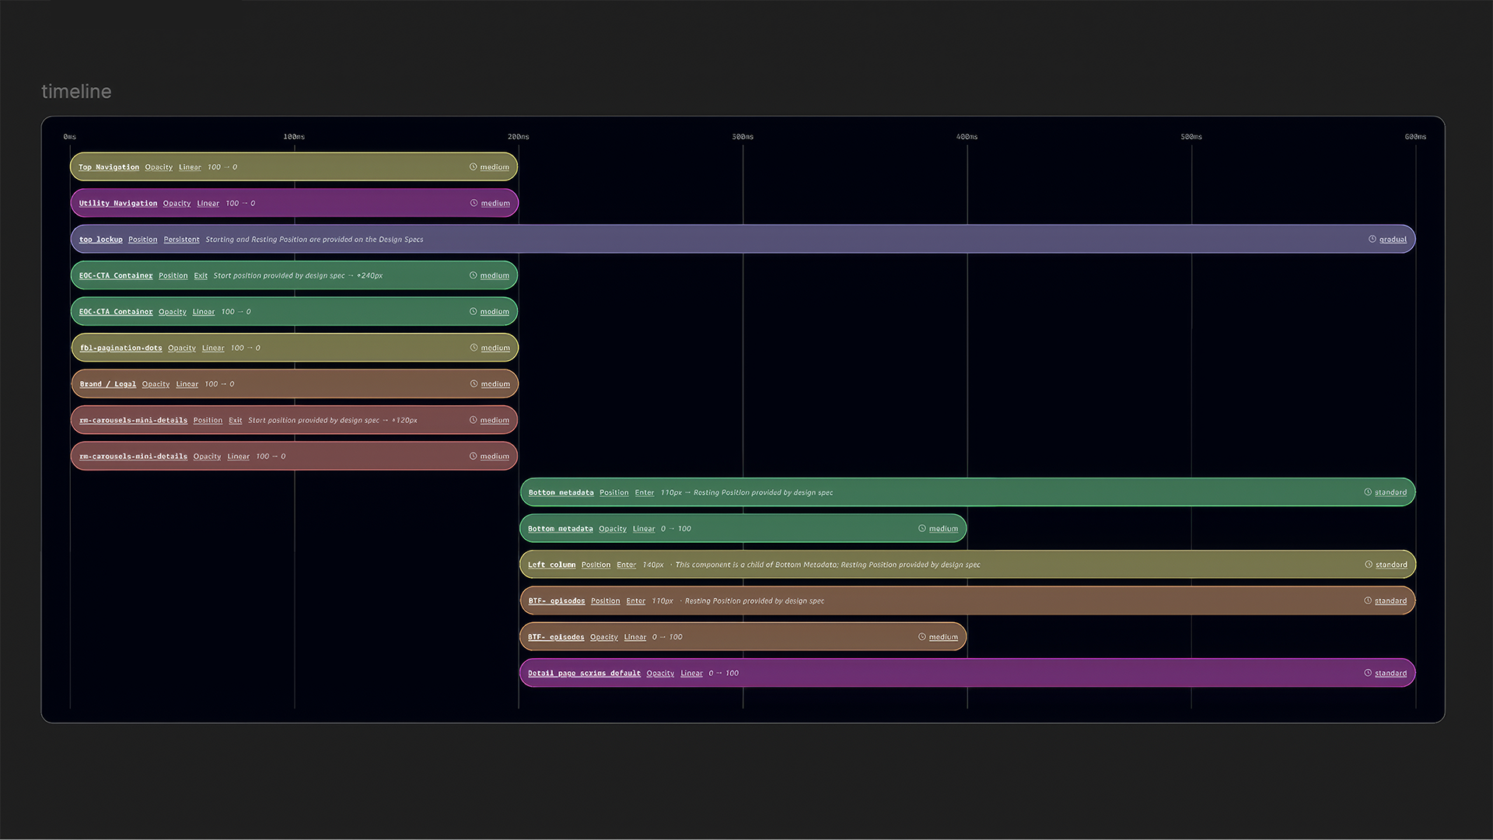
Task: Click clock icon on Left column bar
Action: point(1369,565)
